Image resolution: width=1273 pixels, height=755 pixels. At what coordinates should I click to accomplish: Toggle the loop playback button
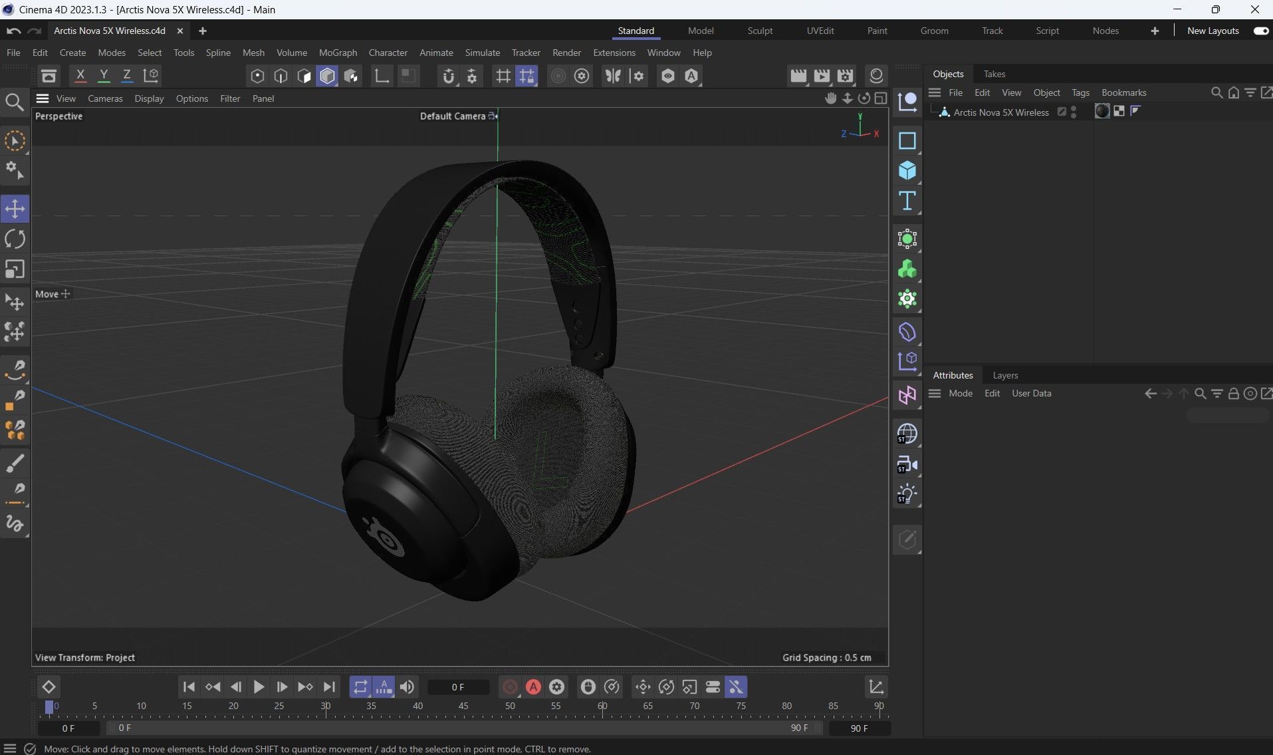(x=360, y=687)
